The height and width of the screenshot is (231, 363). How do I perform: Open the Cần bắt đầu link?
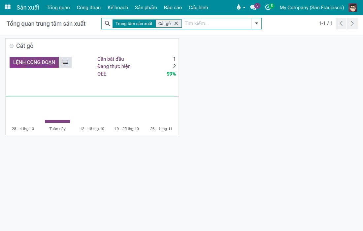click(111, 59)
